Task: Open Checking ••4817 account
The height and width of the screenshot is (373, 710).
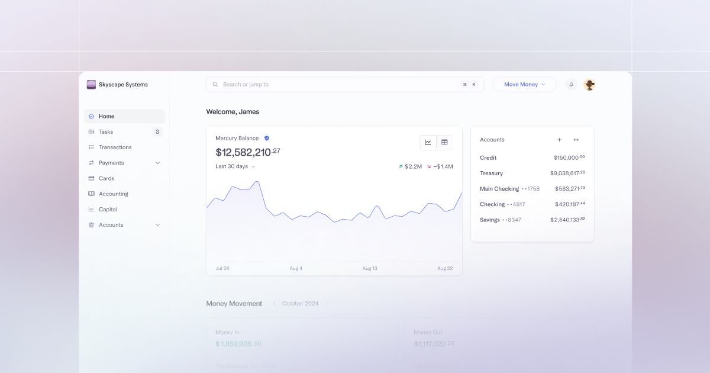Action: (x=532, y=204)
